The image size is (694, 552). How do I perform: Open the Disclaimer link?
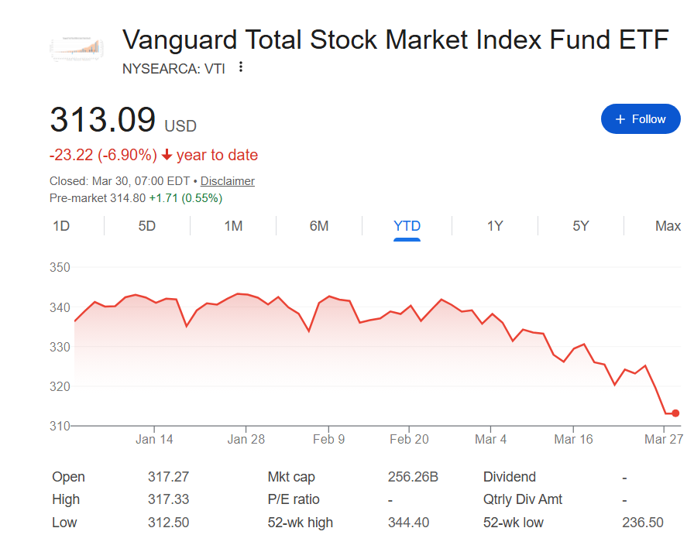pyautogui.click(x=227, y=180)
